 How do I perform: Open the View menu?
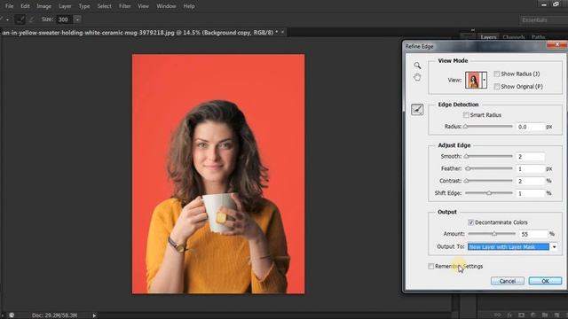(143, 6)
